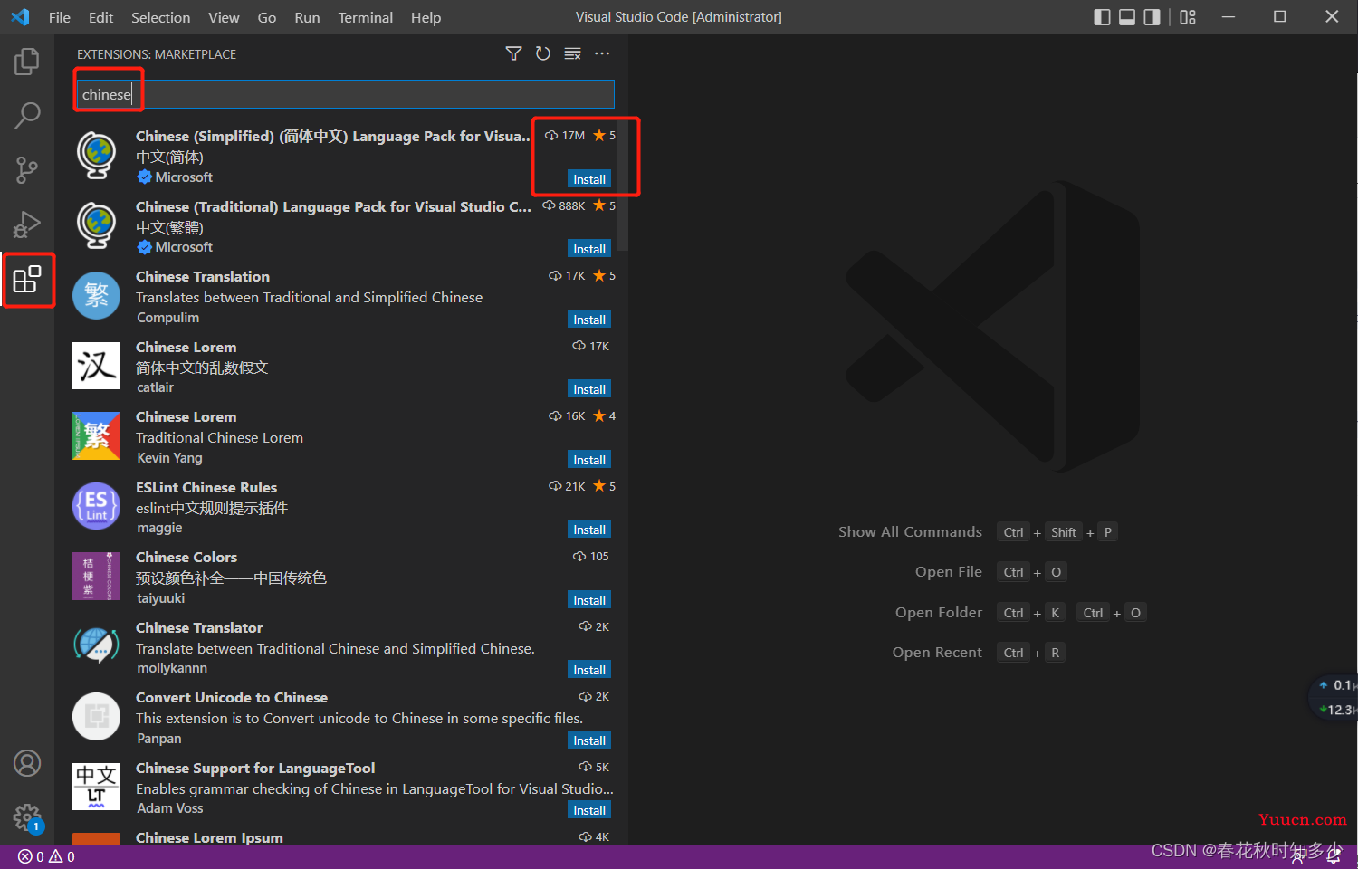Screen dimensions: 1358x869
Task: Click Chinese Translation extension icon
Action: [96, 295]
